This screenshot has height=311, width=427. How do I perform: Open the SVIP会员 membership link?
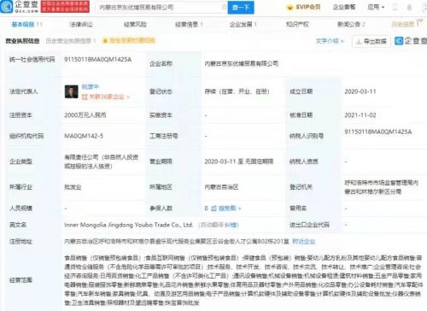click(308, 7)
